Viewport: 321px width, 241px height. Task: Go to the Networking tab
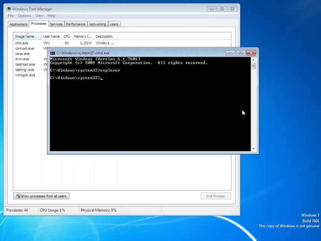point(97,24)
